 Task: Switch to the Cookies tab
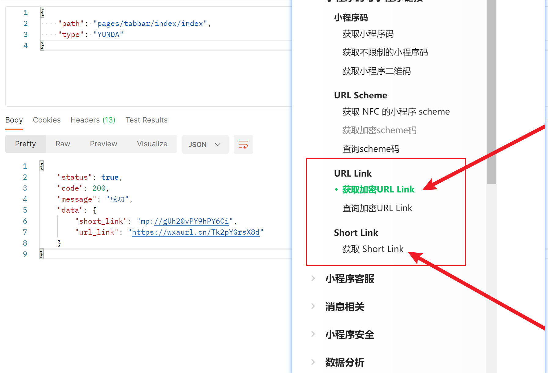pyautogui.click(x=47, y=120)
